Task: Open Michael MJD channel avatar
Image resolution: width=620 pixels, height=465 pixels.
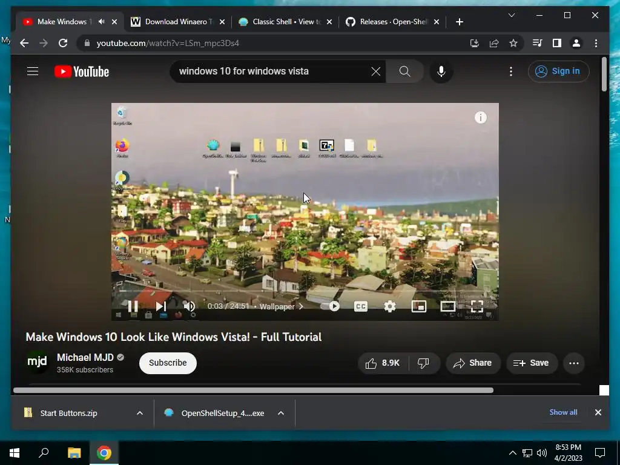Action: 37,361
